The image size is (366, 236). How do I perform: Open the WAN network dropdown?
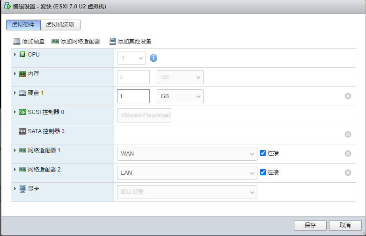tap(187, 154)
